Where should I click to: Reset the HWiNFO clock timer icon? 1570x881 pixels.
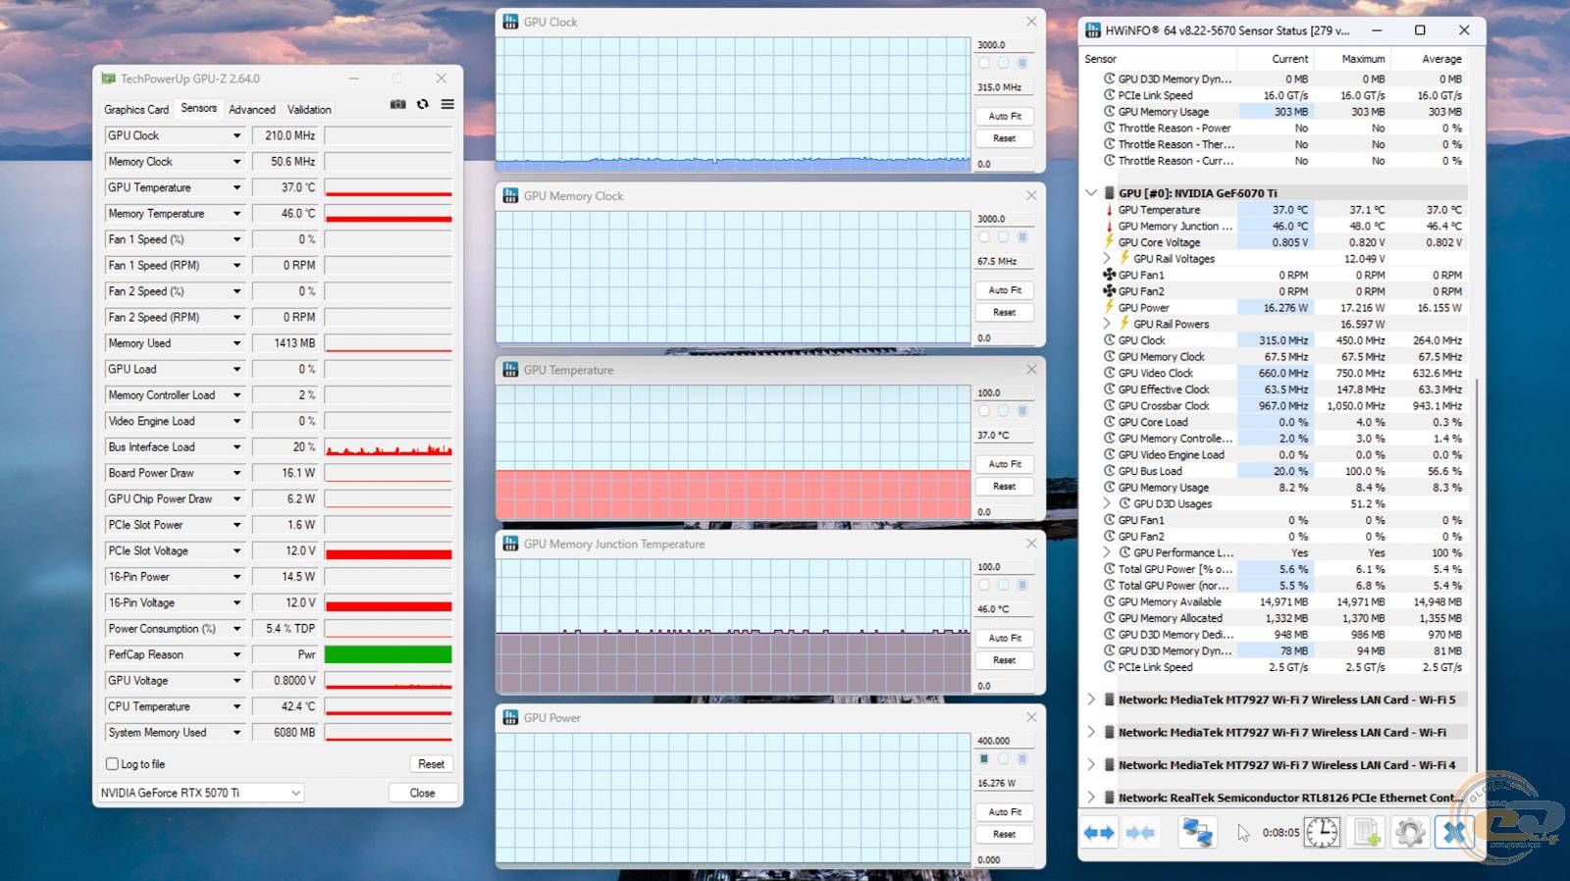(x=1322, y=833)
